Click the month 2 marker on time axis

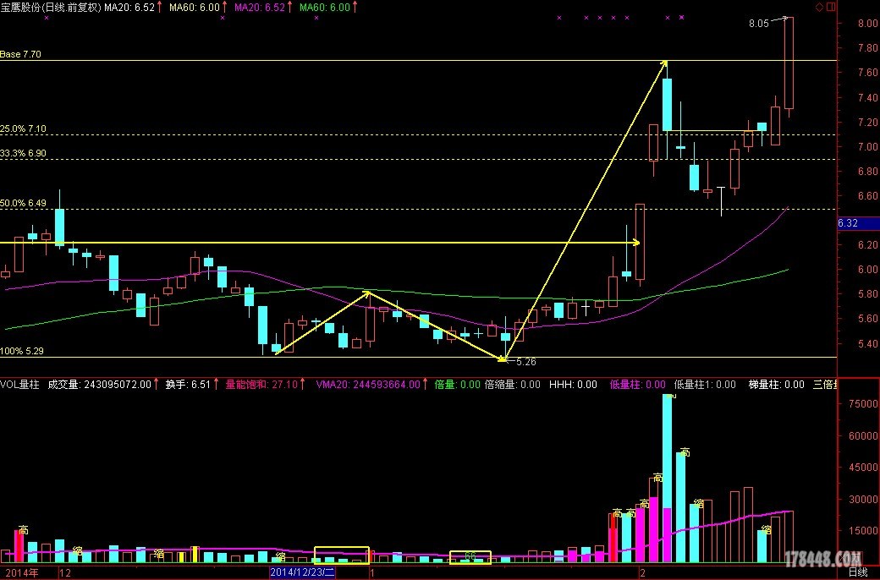coord(643,572)
